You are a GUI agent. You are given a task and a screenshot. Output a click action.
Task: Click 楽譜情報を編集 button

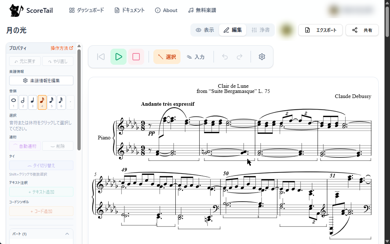pos(41,80)
